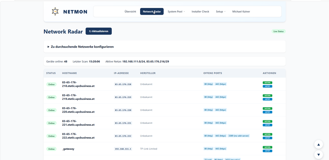329x160 pixels.
Task: Click the Aktualisieren refresh button
Action: click(x=99, y=31)
